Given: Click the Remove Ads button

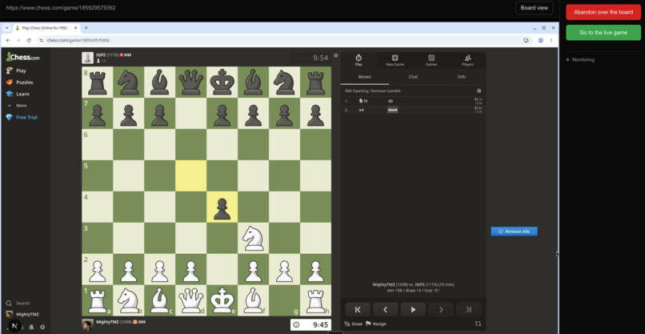Looking at the screenshot, I should (514, 231).
